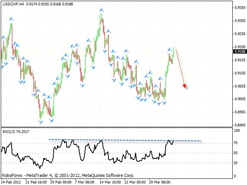
Task: Select the fractal marker below the lowest low
Action: (41, 122)
